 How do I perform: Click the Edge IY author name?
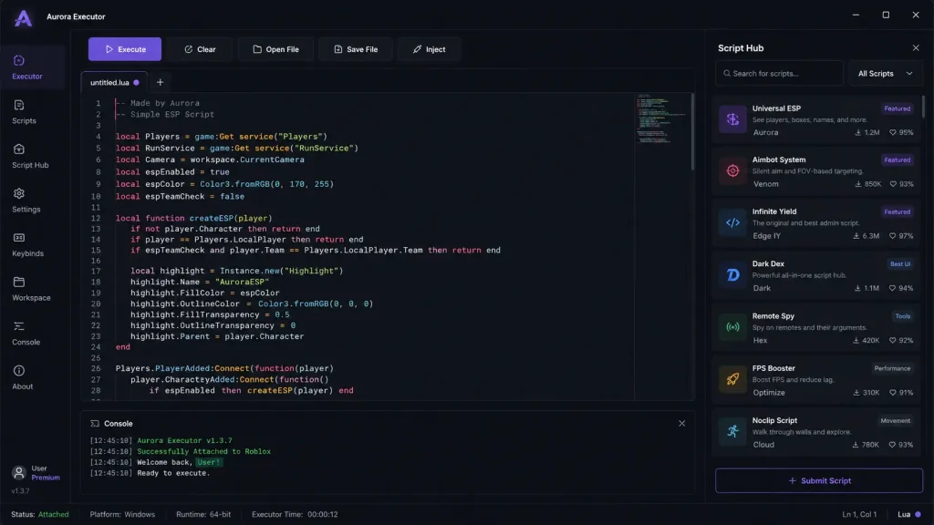click(x=766, y=236)
